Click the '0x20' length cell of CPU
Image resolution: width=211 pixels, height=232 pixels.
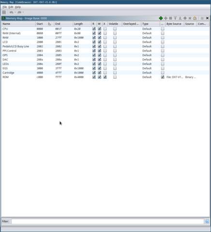(x=77, y=29)
